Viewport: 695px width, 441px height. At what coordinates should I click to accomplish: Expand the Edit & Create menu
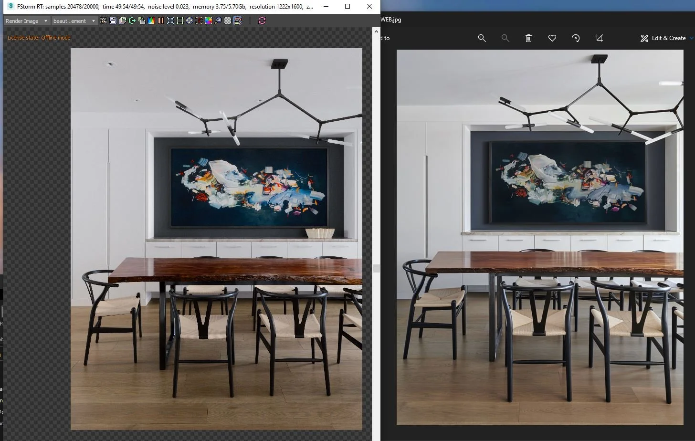pos(666,38)
